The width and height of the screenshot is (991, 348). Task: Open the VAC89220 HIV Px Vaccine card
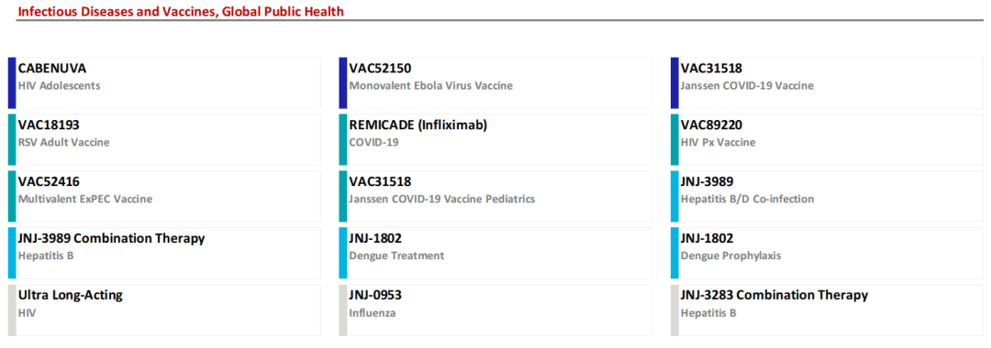tap(827, 140)
